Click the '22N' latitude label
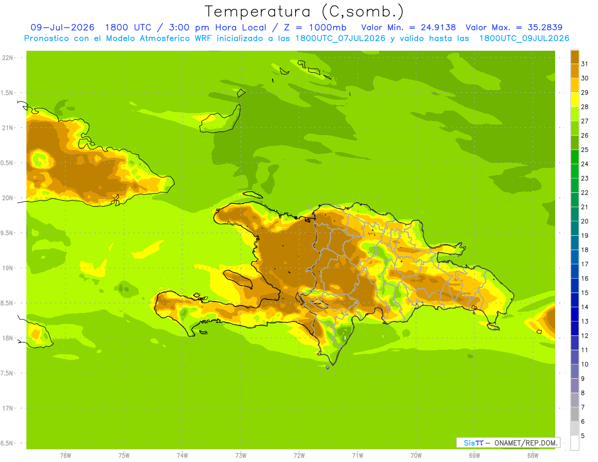 [7, 58]
